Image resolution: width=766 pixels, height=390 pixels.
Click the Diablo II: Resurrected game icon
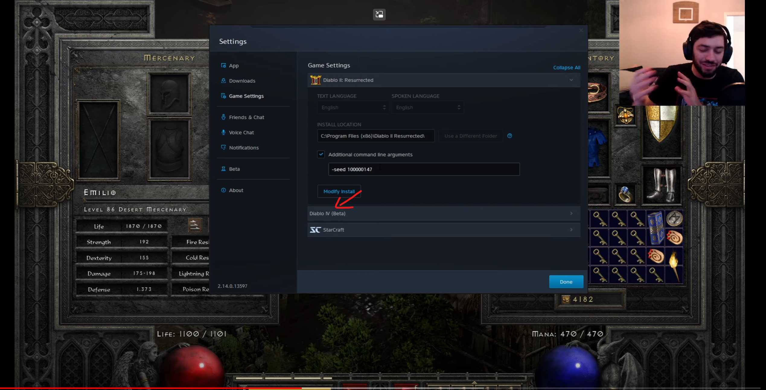coord(315,80)
